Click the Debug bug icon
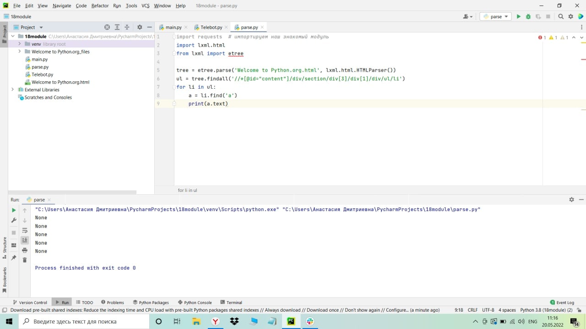The height and width of the screenshot is (329, 586). point(528,16)
